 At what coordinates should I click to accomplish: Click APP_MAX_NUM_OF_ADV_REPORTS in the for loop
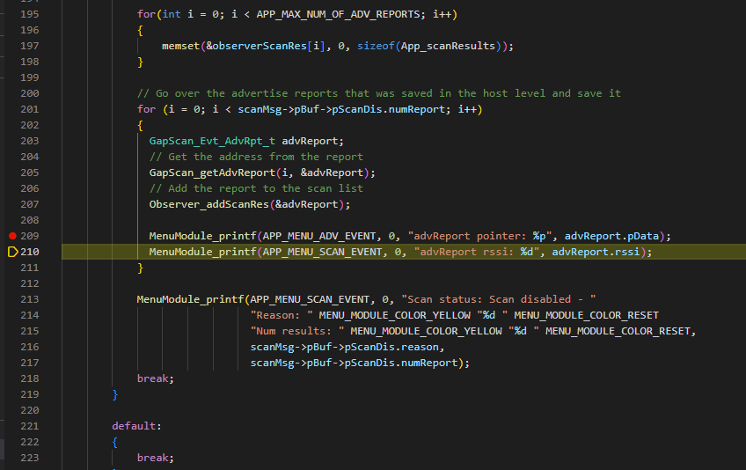coord(339,14)
